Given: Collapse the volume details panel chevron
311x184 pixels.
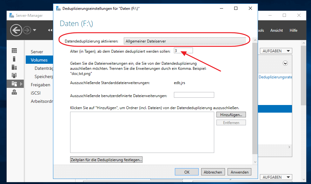Looking at the screenshot, I should click(x=285, y=63).
